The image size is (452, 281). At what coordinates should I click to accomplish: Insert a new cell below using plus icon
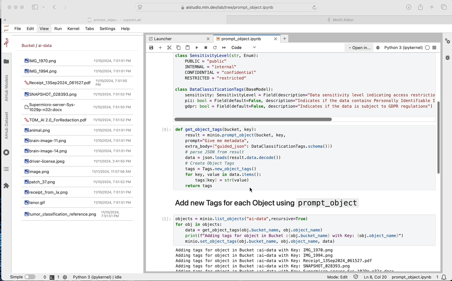[x=160, y=48]
